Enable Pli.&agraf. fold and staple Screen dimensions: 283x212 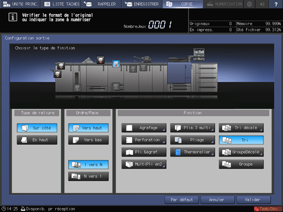[144, 152]
